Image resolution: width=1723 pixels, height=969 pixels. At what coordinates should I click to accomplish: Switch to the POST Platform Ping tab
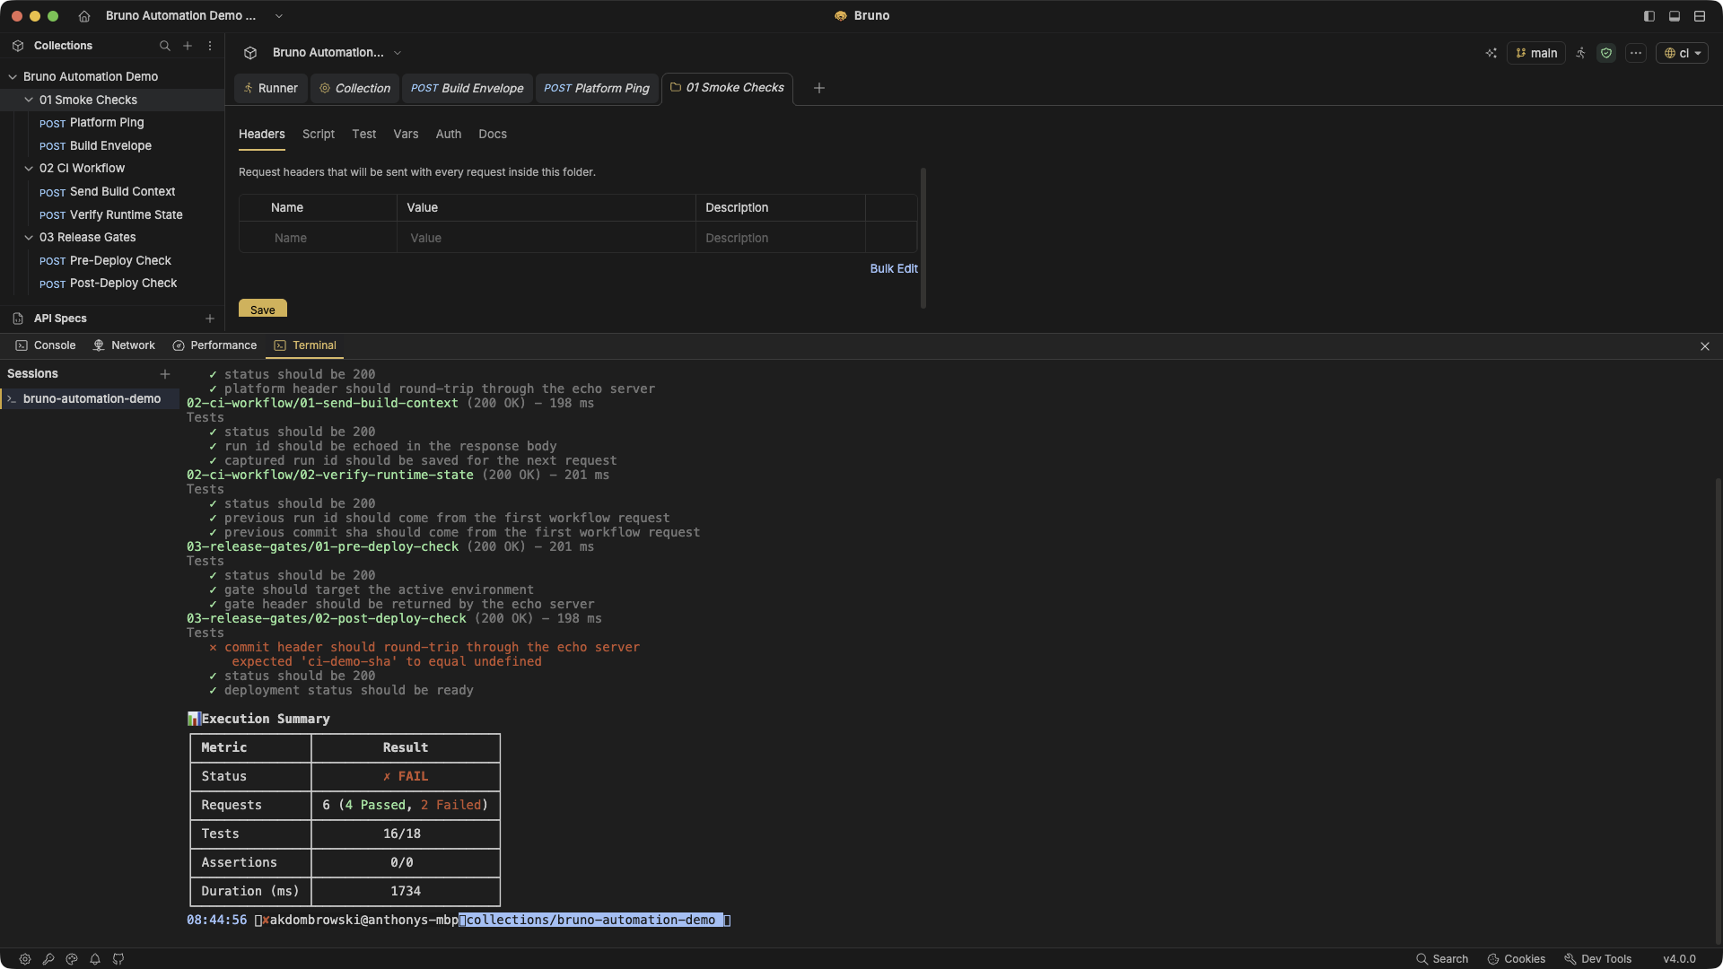597,88
